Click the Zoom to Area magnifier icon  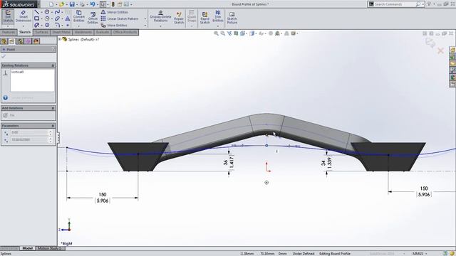click(x=223, y=33)
